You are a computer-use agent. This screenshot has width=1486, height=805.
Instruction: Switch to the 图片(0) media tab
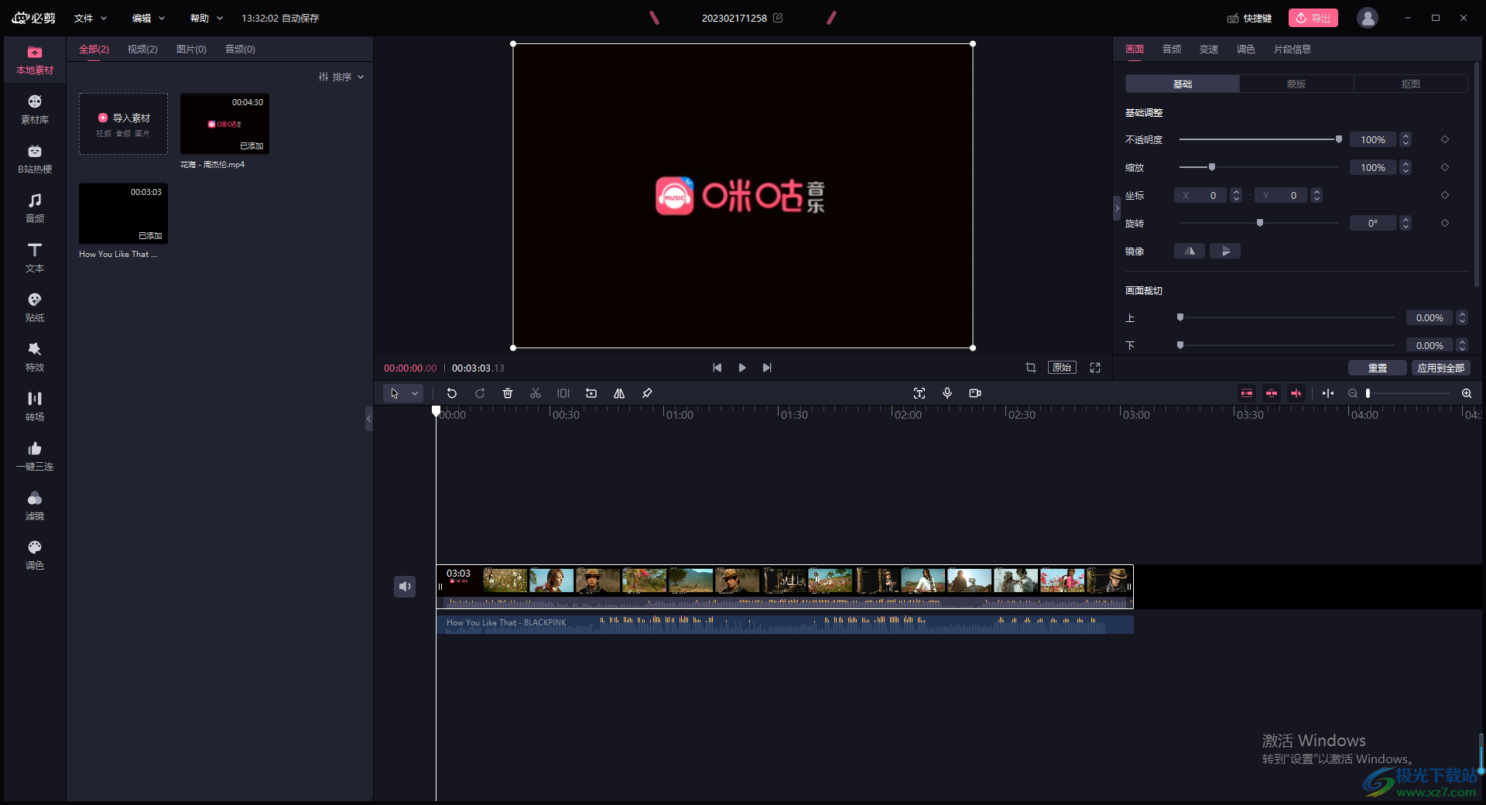[x=191, y=49]
